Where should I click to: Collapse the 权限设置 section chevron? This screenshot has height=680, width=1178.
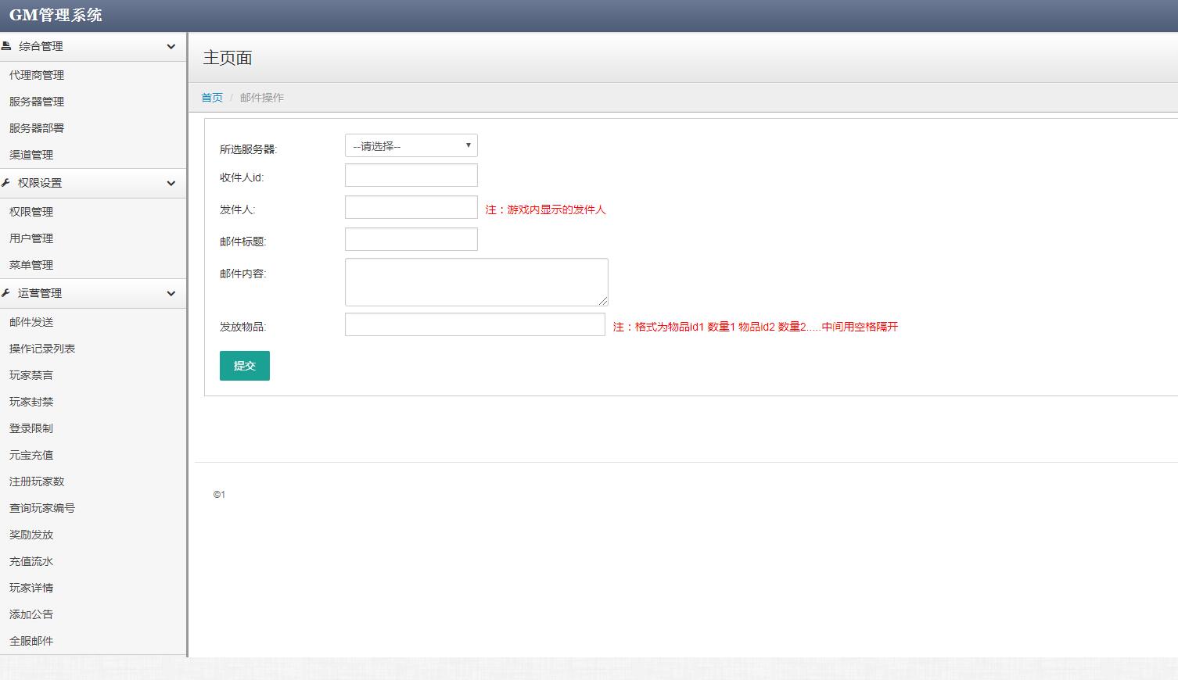point(171,184)
